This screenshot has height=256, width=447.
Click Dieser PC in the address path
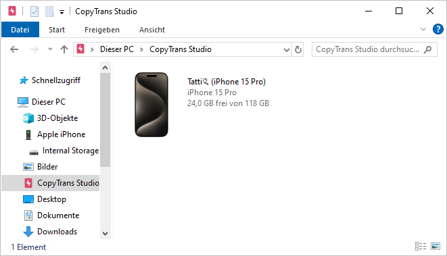(x=116, y=49)
